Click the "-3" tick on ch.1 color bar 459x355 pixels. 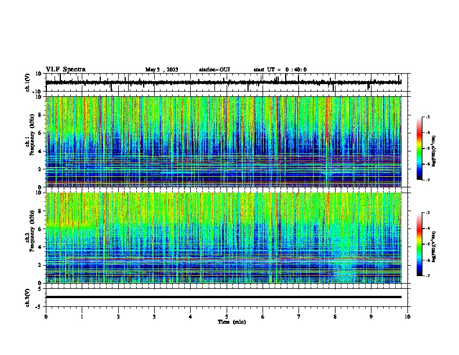(427, 117)
